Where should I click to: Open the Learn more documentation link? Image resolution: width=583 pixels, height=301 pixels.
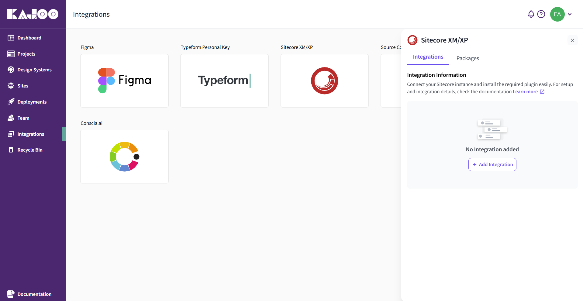click(x=525, y=92)
